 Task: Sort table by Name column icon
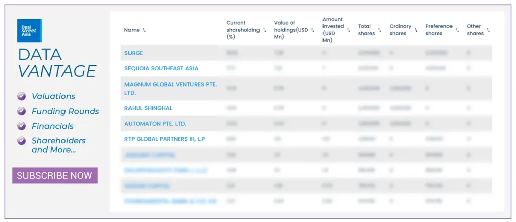tap(145, 30)
